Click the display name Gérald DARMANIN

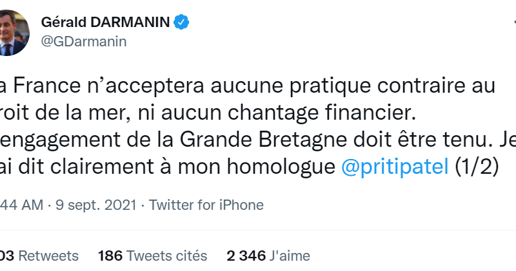tap(105, 22)
